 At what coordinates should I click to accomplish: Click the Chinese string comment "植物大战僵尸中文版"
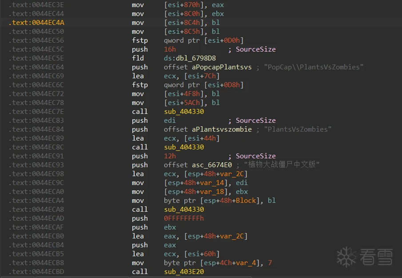(x=282, y=165)
